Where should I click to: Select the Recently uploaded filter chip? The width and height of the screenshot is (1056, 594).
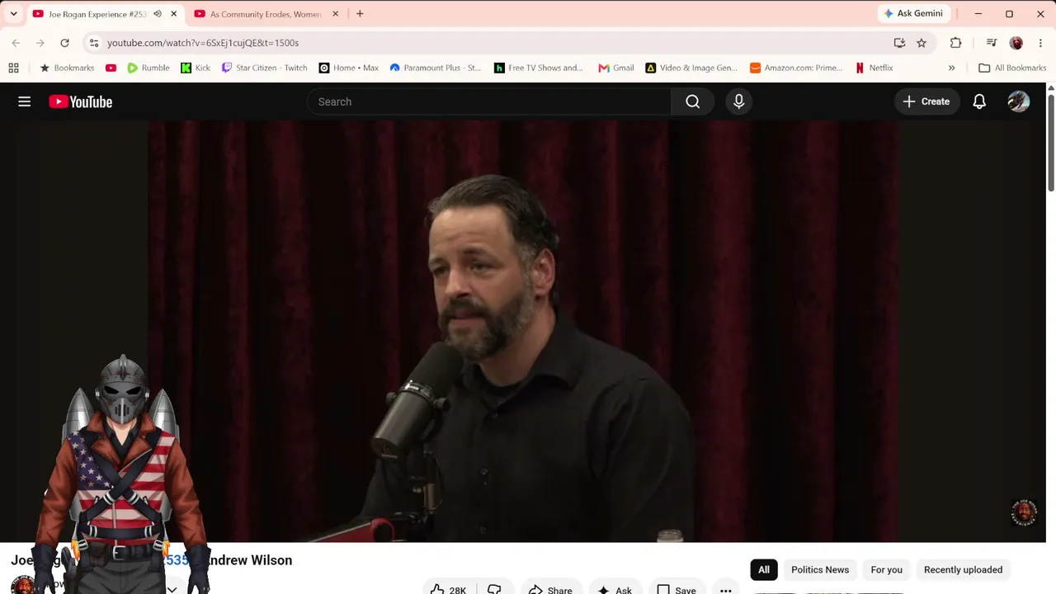963,570
